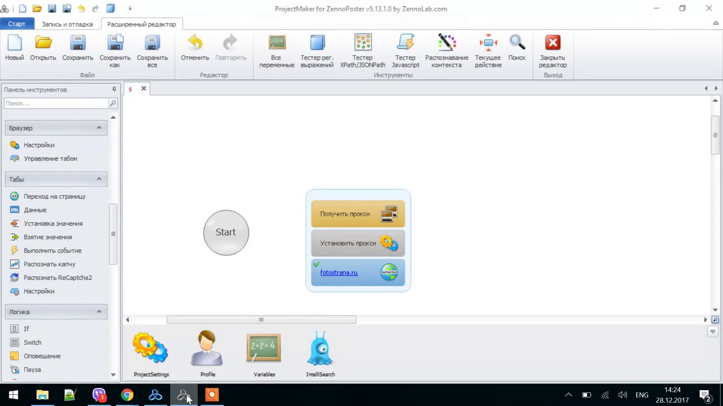The width and height of the screenshot is (723, 406).
Task: Open IntelliSearch in the bottom panel
Action: pos(320,354)
